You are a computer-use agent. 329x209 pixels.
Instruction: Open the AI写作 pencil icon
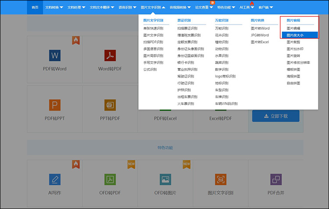pos(55,180)
